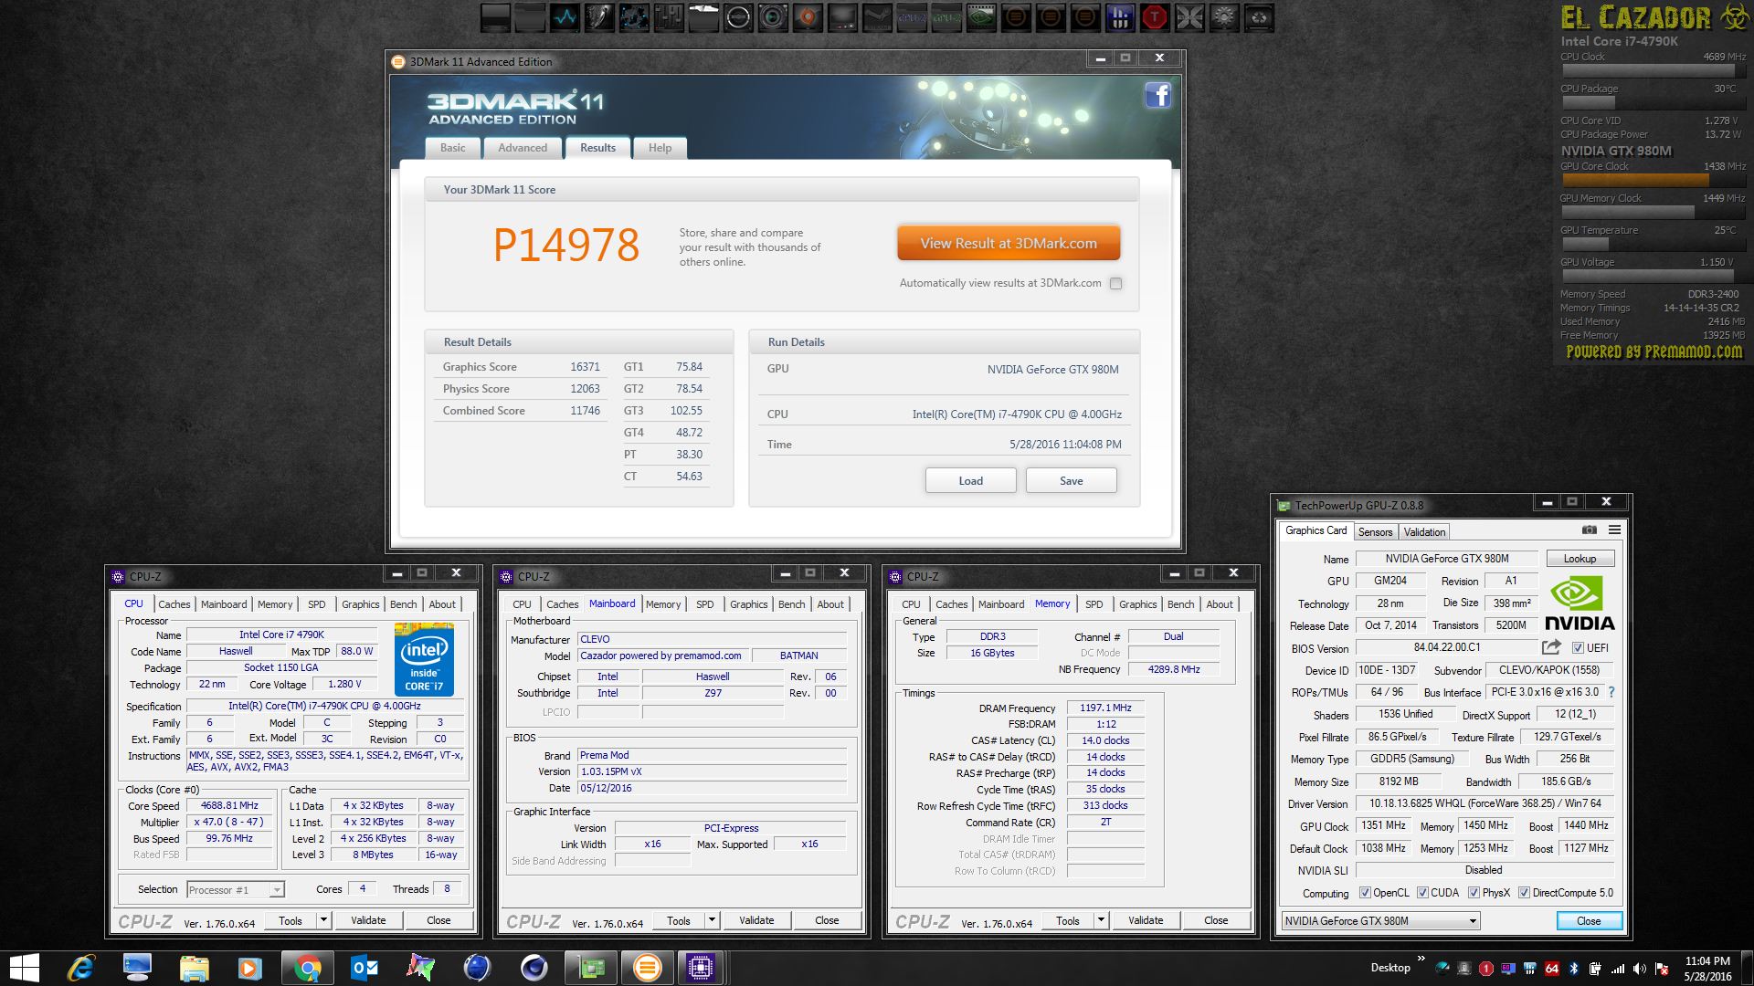Open Outlook from the taskbar
Screen dimensions: 1754x986
[364, 968]
